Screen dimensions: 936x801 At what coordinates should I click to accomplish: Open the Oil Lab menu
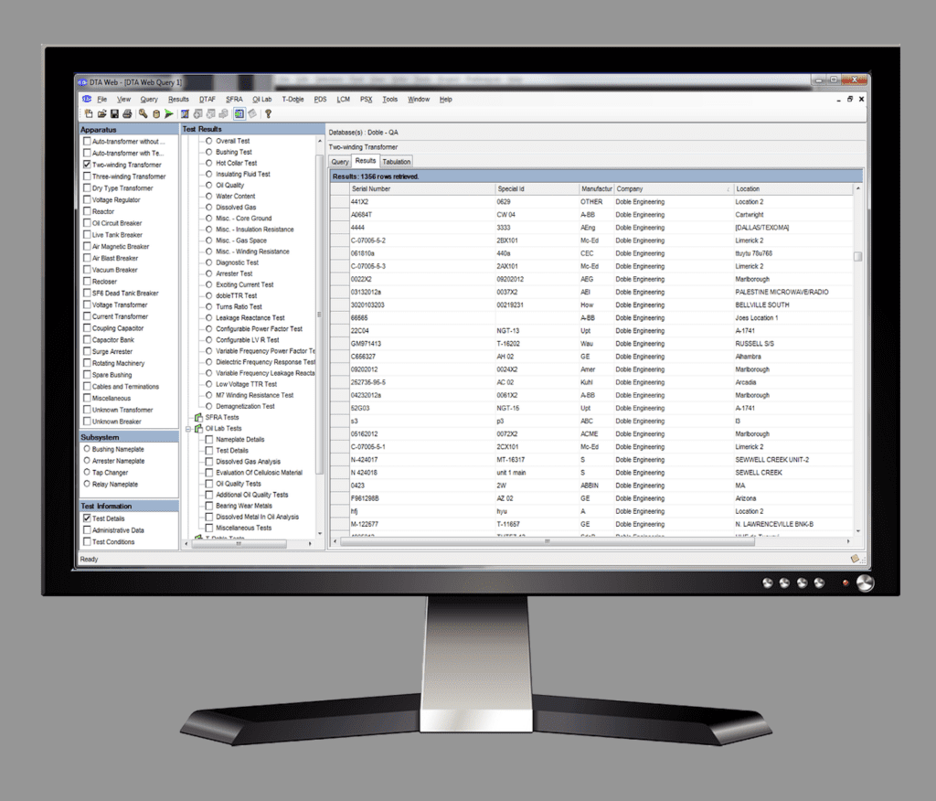[x=262, y=99]
